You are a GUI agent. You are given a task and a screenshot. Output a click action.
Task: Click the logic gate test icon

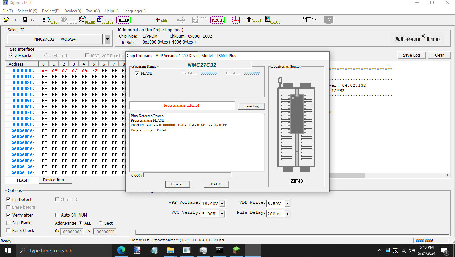(309, 20)
